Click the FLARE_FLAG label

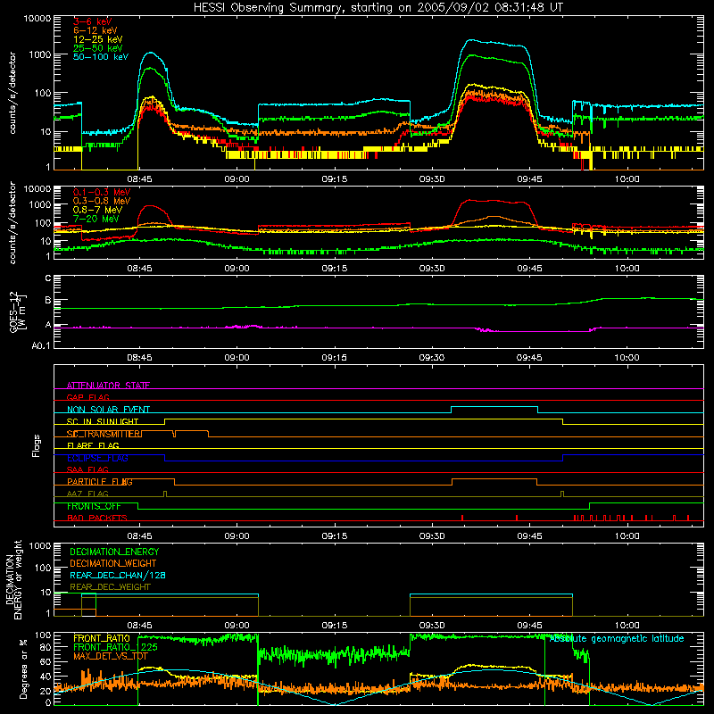93,445
